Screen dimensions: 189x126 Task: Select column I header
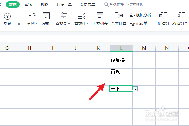[x=52, y=48]
